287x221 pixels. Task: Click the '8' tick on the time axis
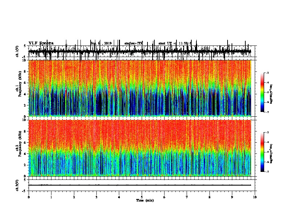pos(209,197)
